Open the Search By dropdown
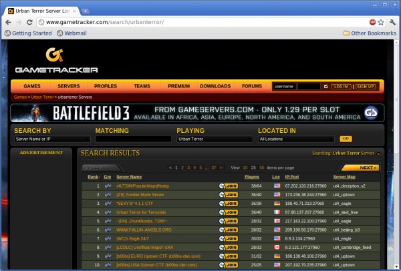This screenshot has height=271, width=401. point(52,140)
